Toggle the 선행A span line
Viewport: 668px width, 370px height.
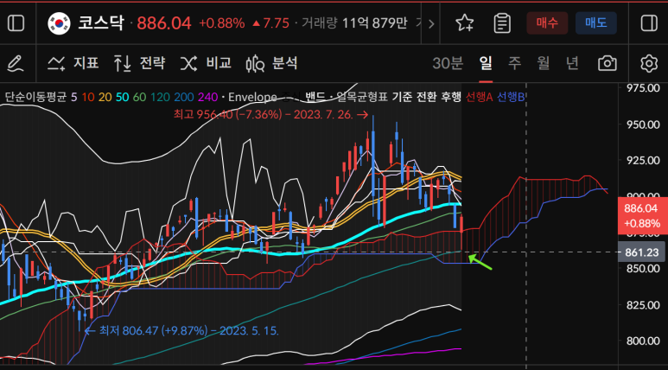point(480,97)
